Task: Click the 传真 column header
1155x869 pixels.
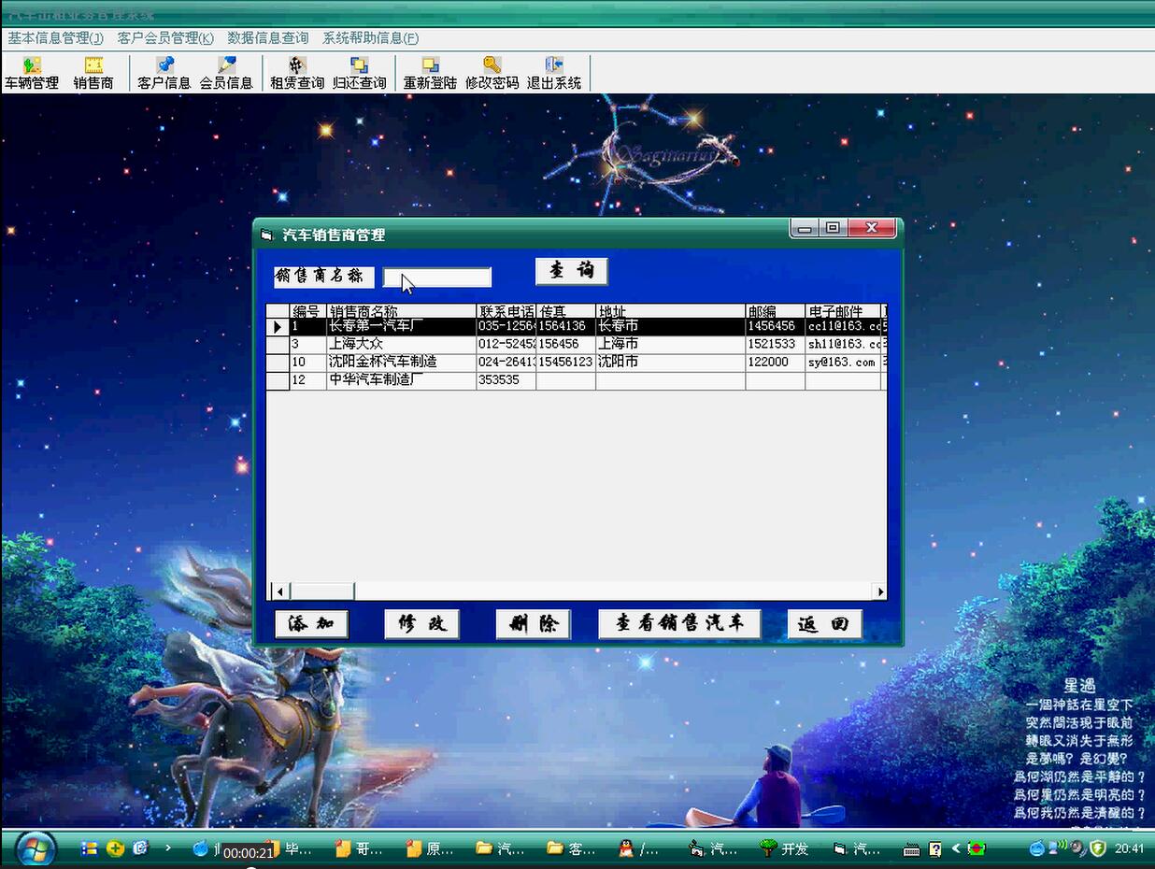Action: point(565,311)
